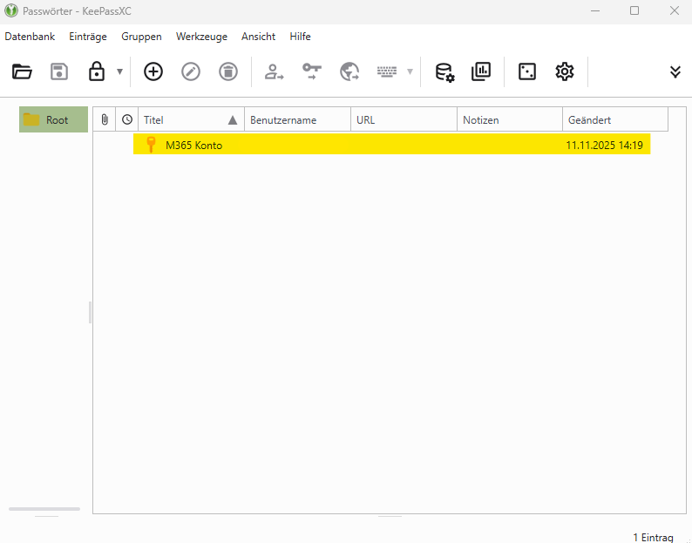This screenshot has width=692, height=543.
Task: Click the edit entry pencil icon
Action: pos(191,71)
